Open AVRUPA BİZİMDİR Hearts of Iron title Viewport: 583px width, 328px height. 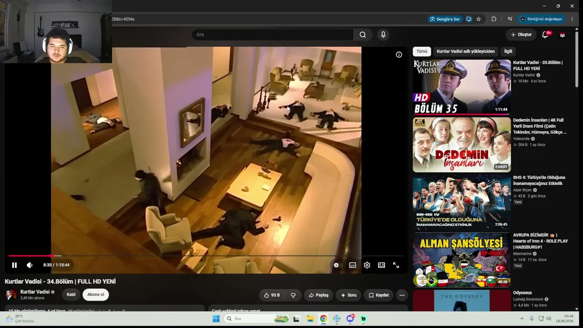tap(541, 241)
